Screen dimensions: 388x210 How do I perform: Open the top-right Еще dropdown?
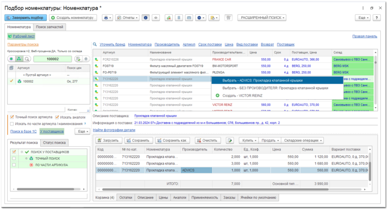coord(363,18)
